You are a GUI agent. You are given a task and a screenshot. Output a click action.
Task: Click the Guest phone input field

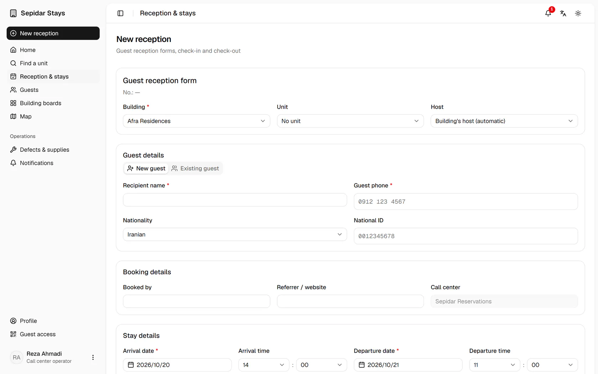click(x=466, y=202)
